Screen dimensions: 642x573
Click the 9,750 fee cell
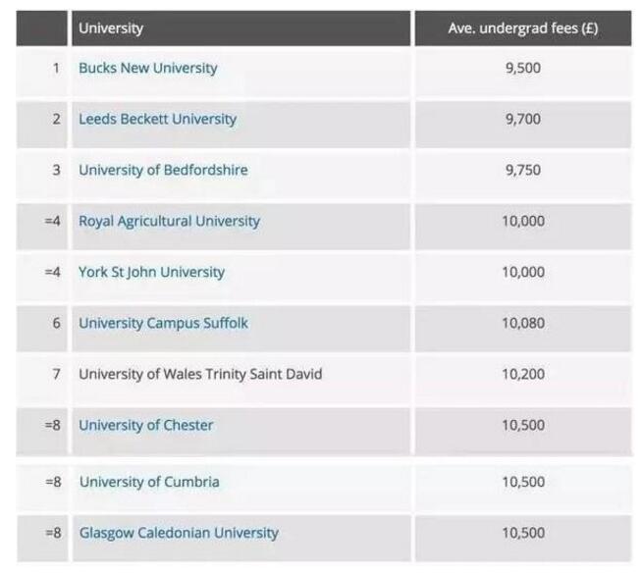coord(522,171)
